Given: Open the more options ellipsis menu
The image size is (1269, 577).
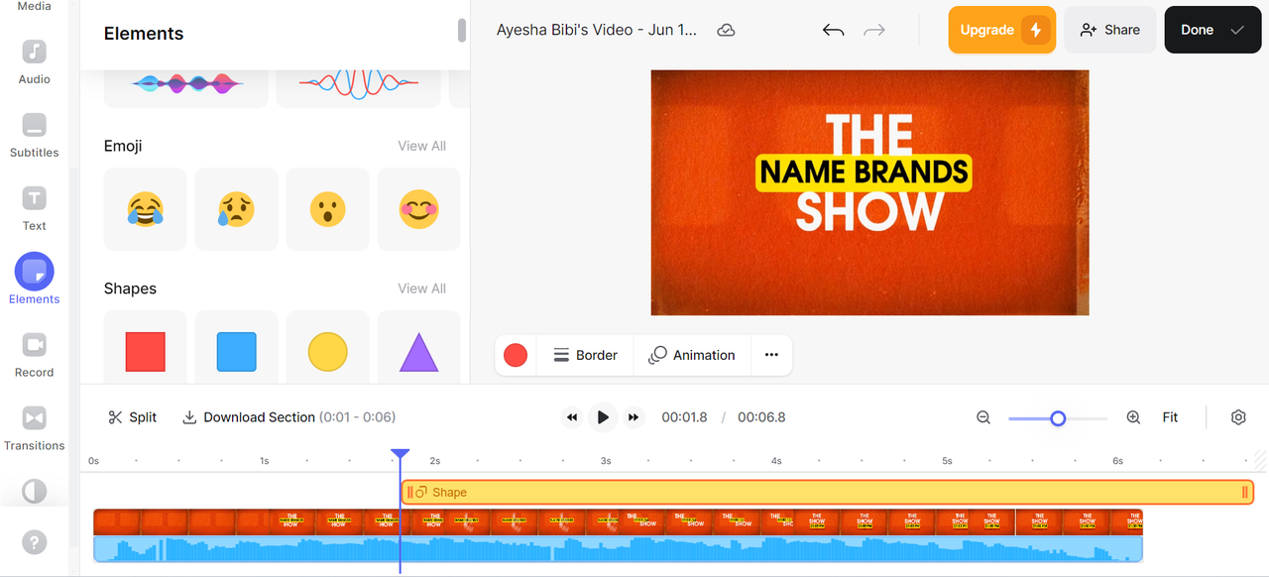Looking at the screenshot, I should tap(771, 355).
